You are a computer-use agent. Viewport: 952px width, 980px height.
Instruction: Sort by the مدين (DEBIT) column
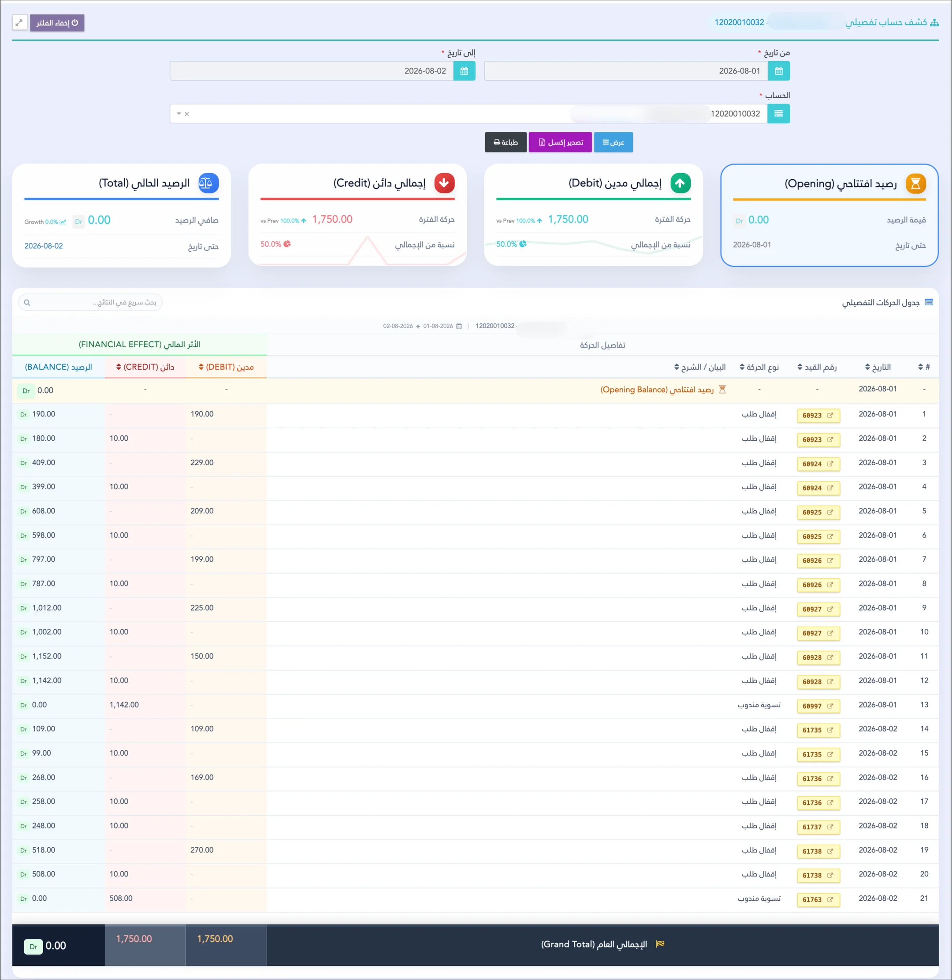(x=226, y=367)
